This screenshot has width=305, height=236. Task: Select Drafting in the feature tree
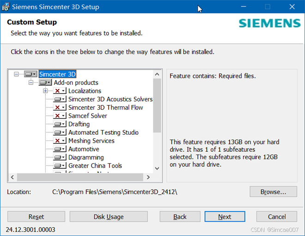[79, 124]
